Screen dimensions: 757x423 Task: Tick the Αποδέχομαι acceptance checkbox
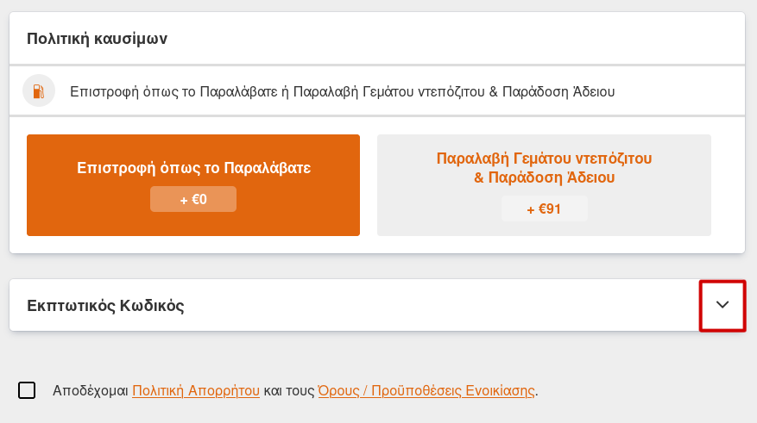[x=27, y=390]
